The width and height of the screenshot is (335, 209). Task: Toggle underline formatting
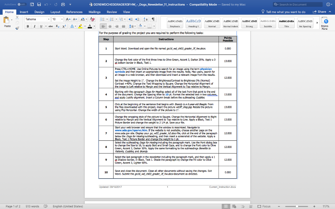[x=41, y=26]
